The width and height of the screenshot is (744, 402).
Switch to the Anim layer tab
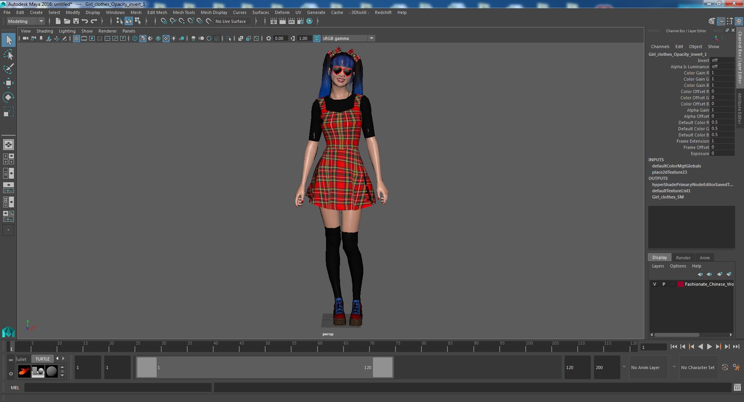(x=704, y=258)
